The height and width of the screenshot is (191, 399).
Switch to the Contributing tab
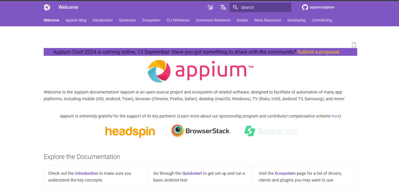tap(322, 20)
